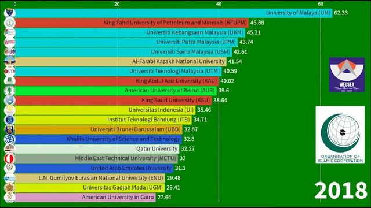Image resolution: width=371 pixels, height=208 pixels.
Task: Click the Universiti Putra Malaysia logo icon
Action: pos(10,42)
